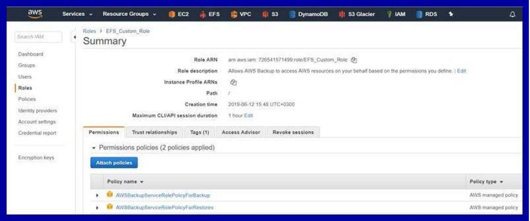Screen dimensions: 530x221
Task: Sort by Policy name column
Action: pos(125,182)
